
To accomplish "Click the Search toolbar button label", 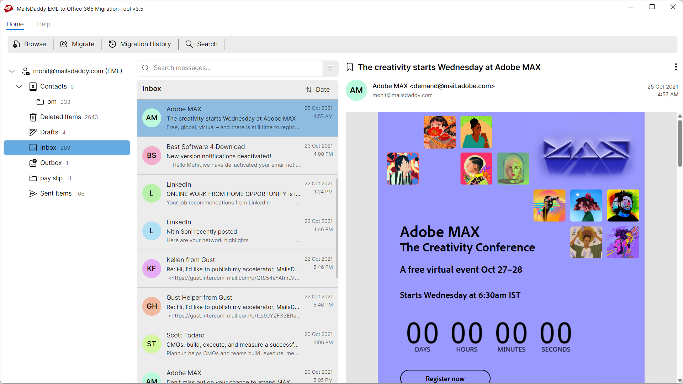I will [x=207, y=44].
